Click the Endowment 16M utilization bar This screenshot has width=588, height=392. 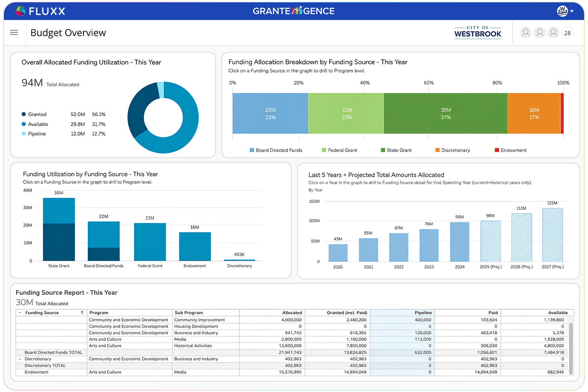(195, 247)
